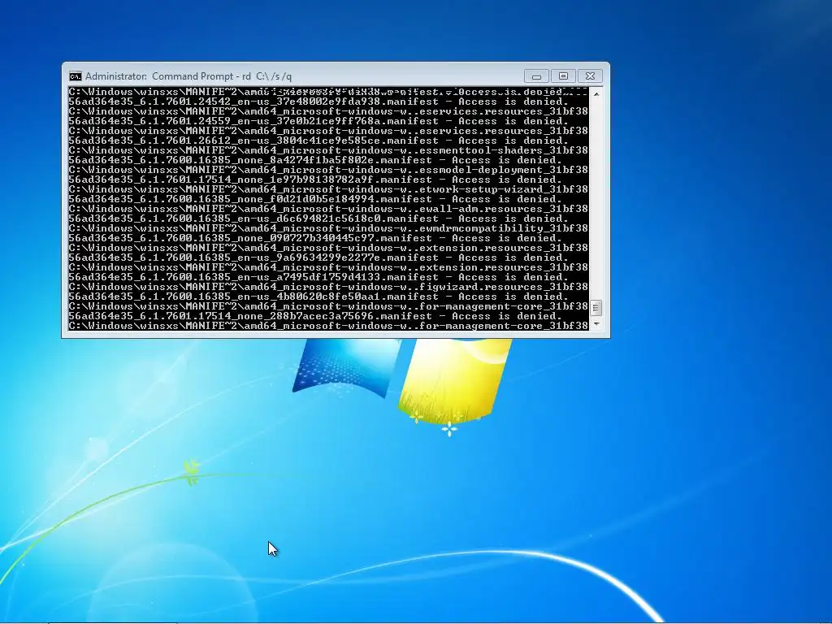Click the scrollbar down arrow in Command Prompt
Screen dimensions: 832x624
(596, 323)
